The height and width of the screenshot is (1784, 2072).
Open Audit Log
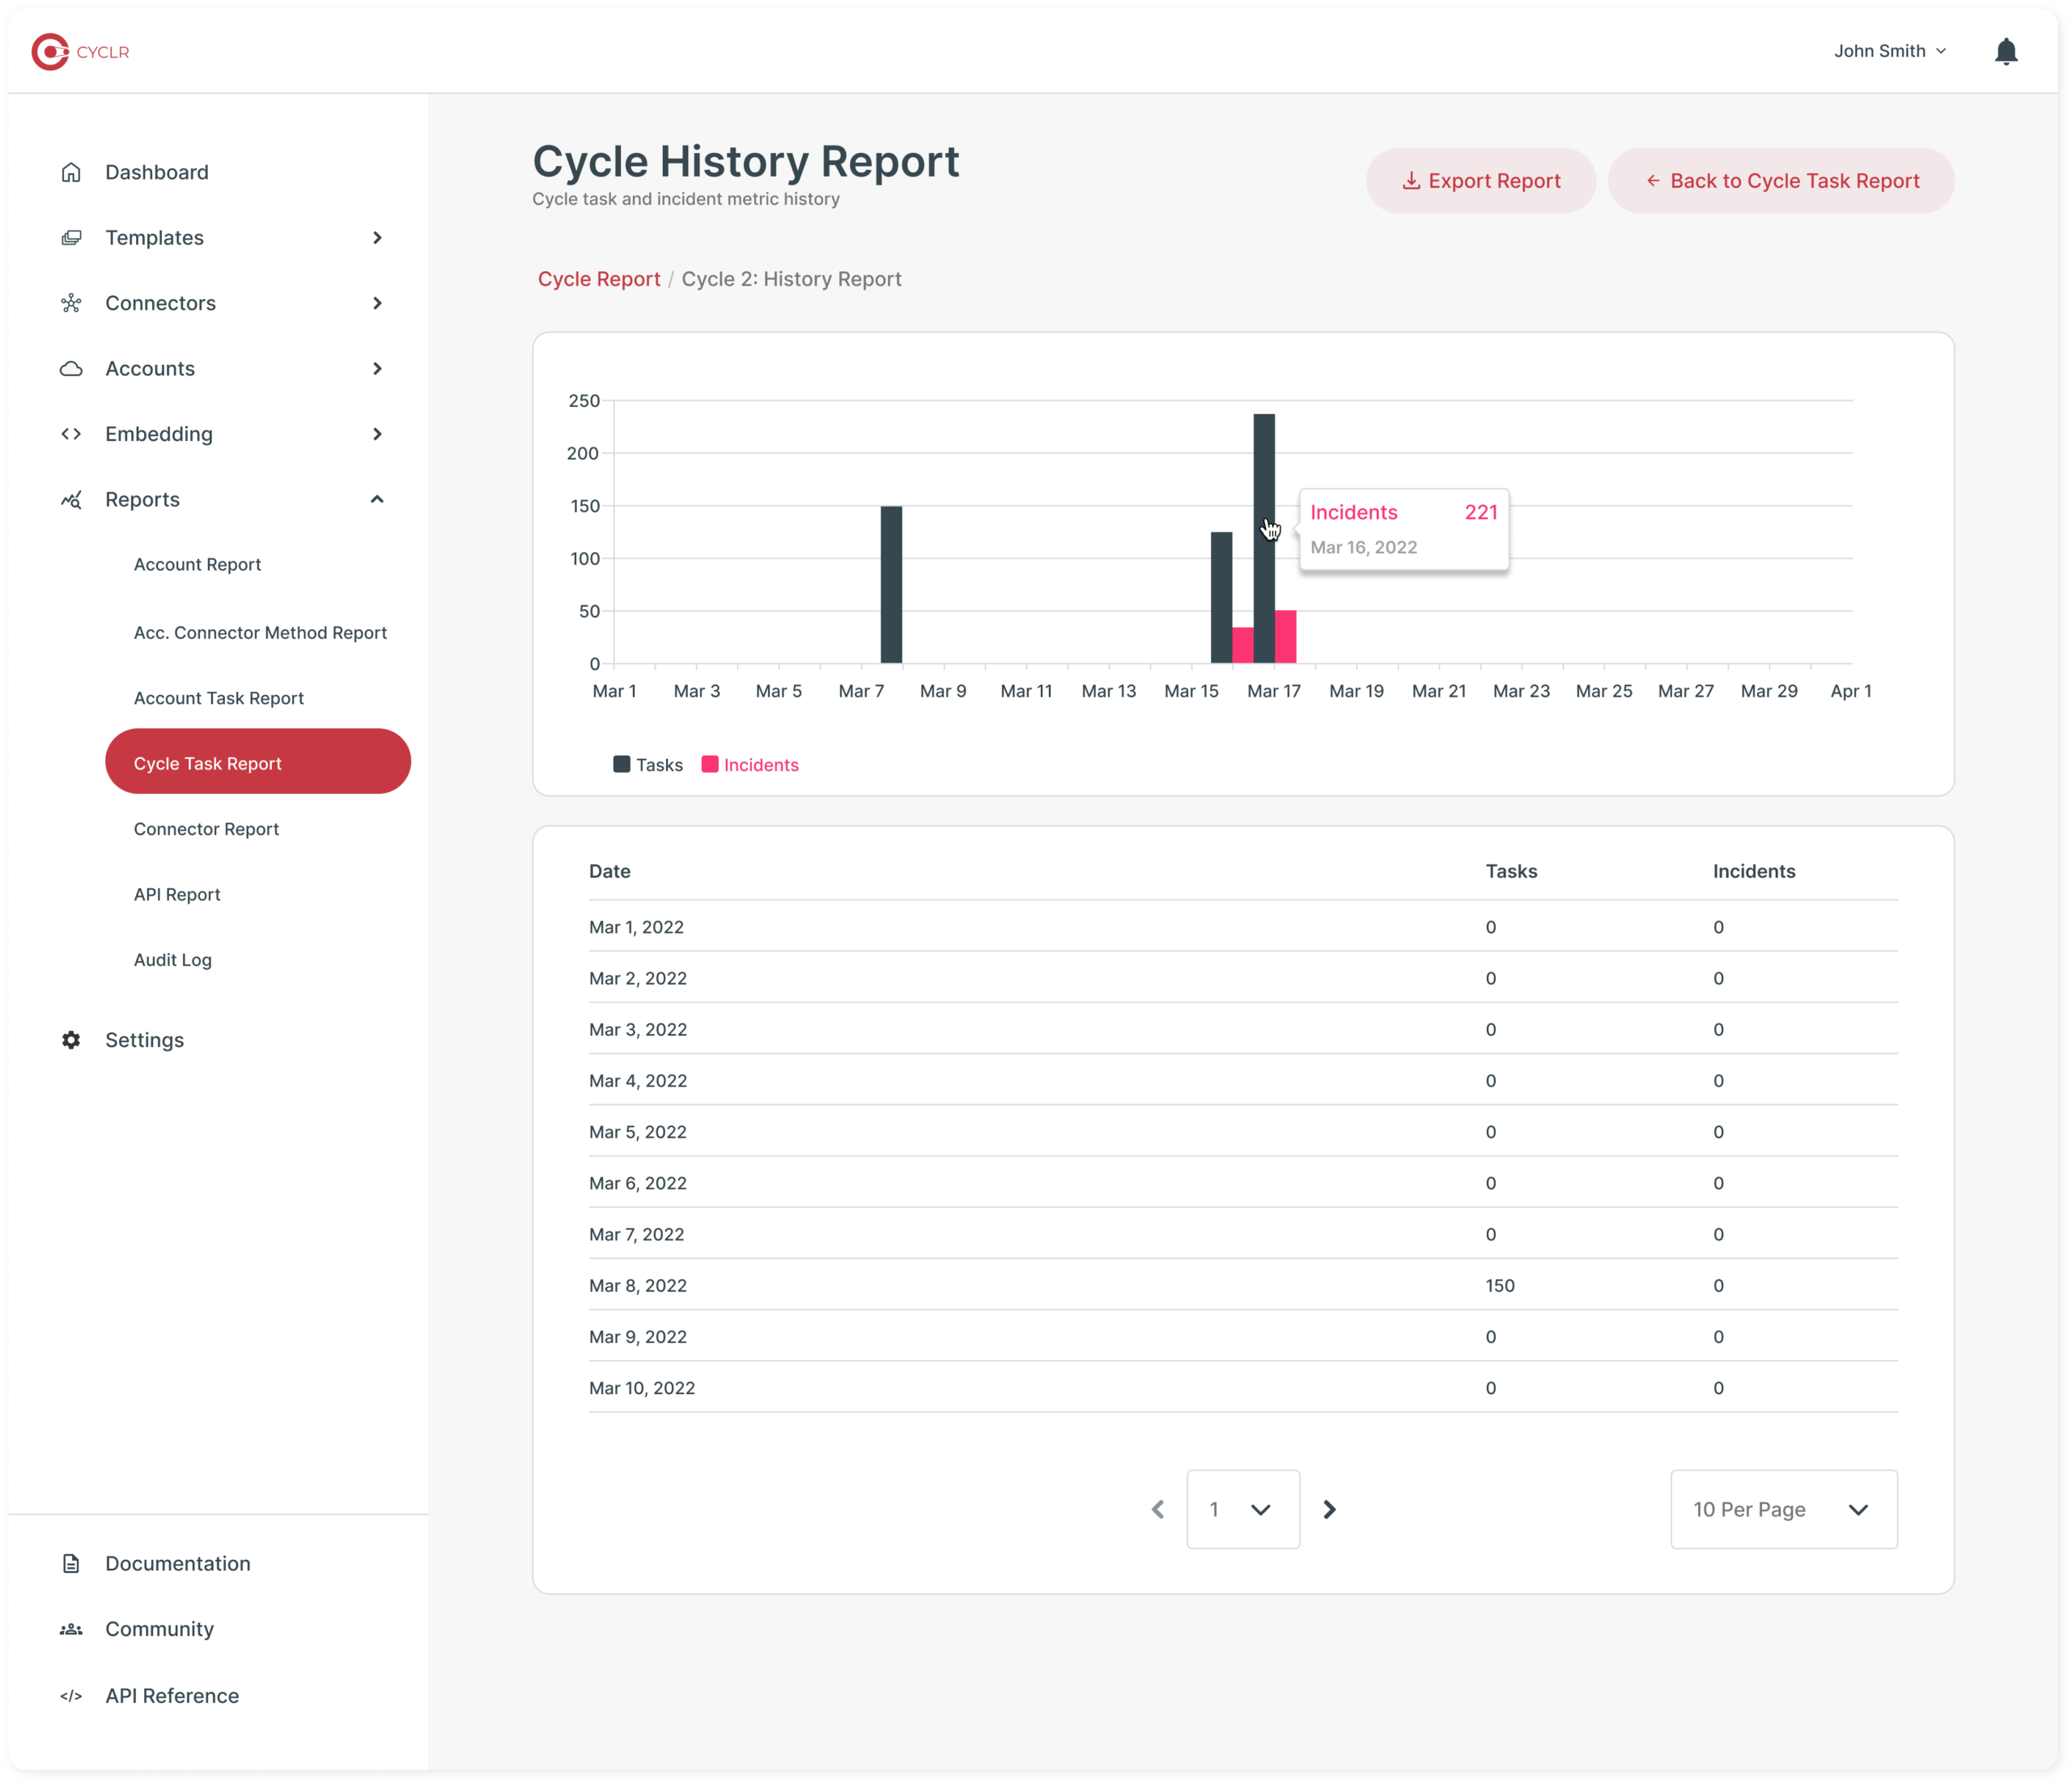point(173,960)
